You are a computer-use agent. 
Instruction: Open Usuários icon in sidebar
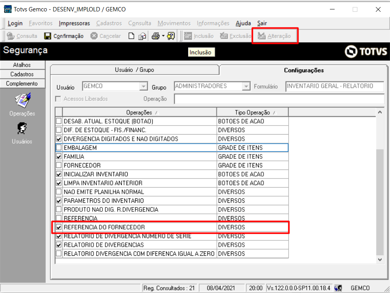(22, 129)
